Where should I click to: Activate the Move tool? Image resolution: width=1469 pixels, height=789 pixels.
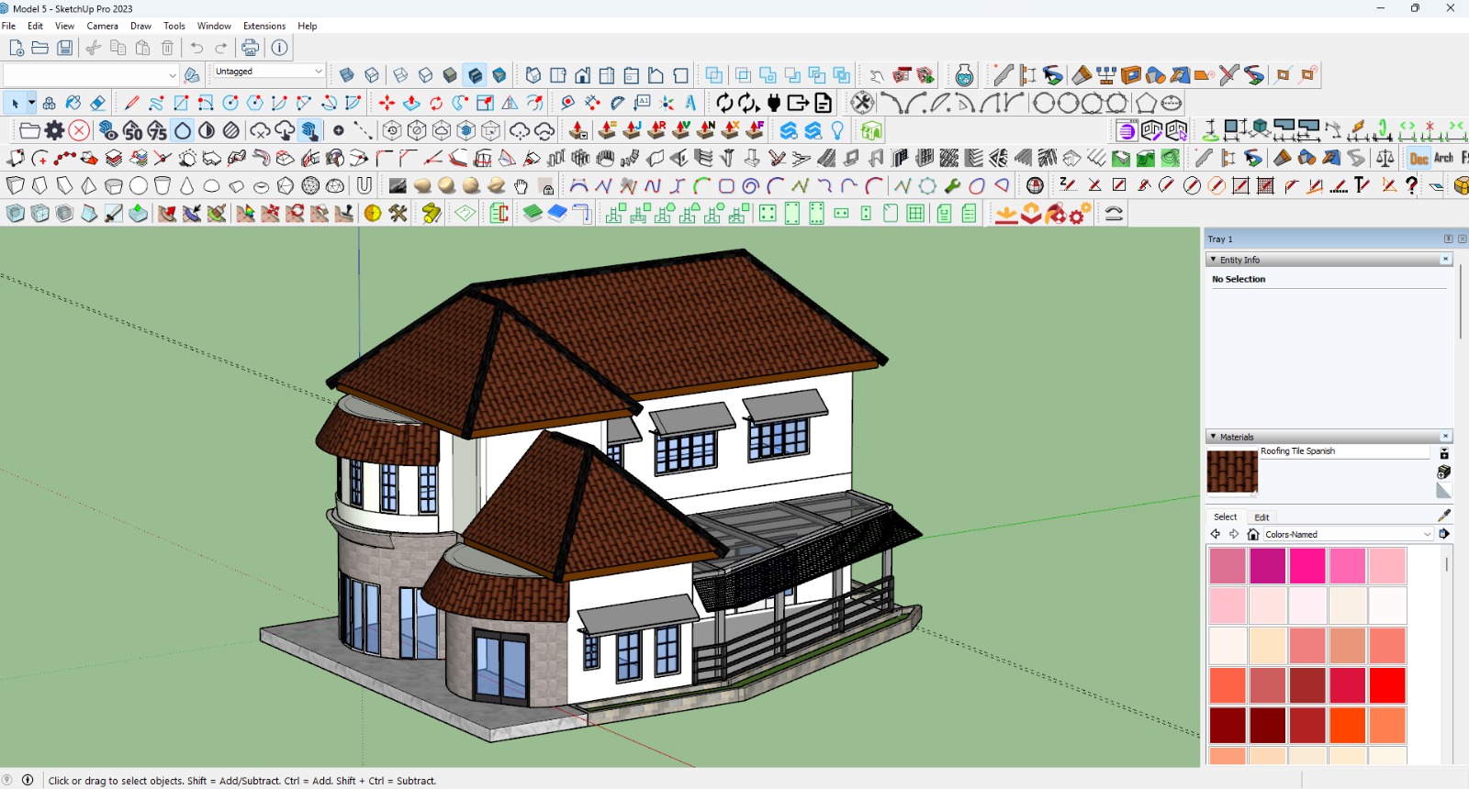click(387, 103)
